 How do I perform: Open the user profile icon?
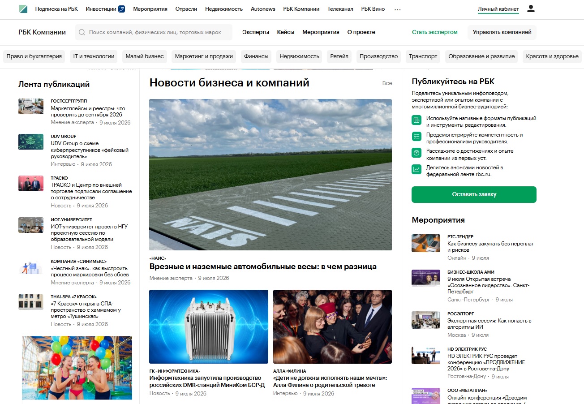coord(531,9)
